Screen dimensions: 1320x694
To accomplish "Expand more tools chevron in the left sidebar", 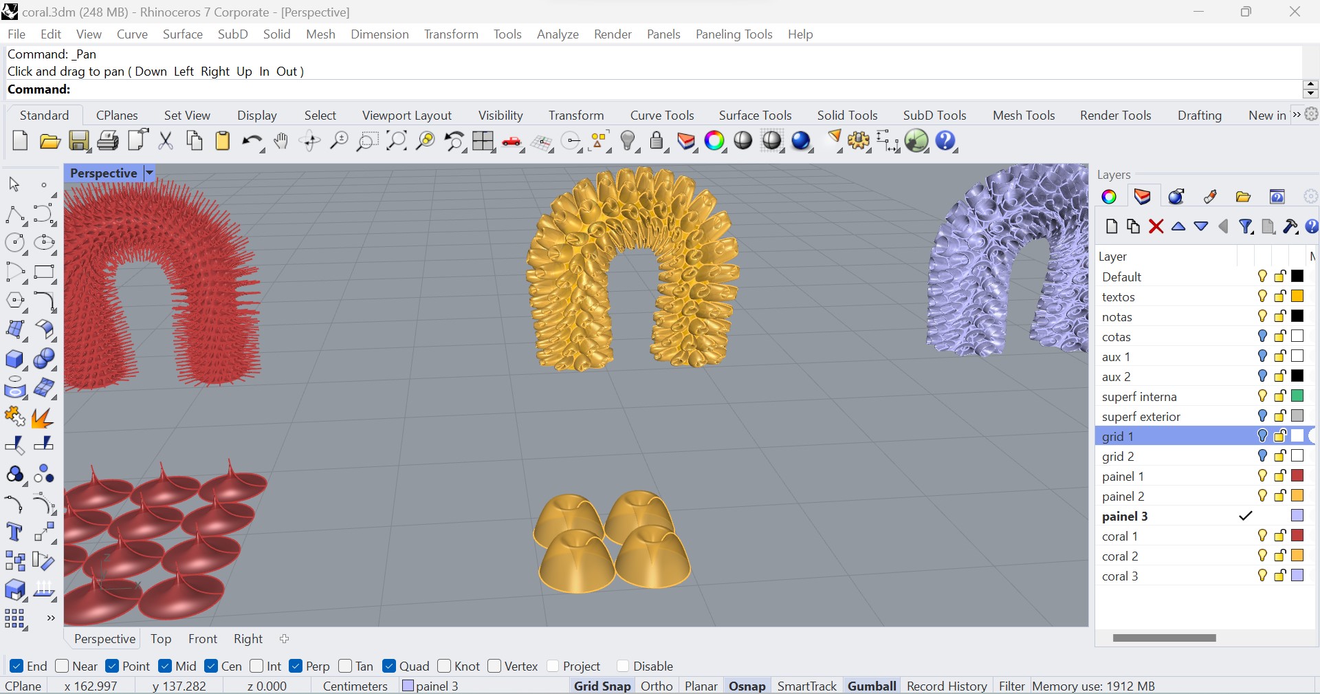I will pyautogui.click(x=50, y=618).
